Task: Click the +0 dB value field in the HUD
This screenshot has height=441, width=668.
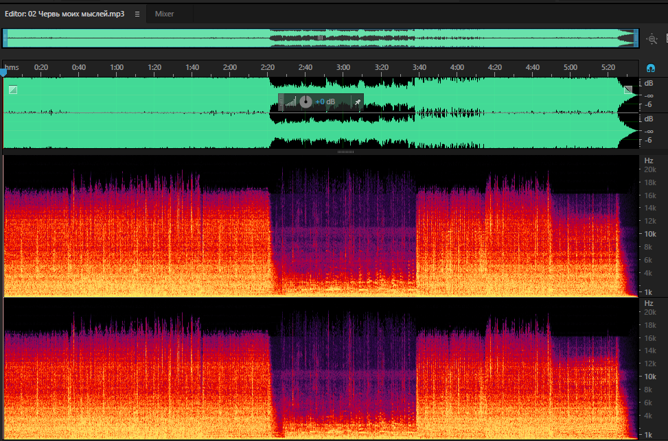Action: (x=325, y=102)
